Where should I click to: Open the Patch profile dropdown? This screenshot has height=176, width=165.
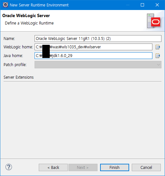pos(98,65)
